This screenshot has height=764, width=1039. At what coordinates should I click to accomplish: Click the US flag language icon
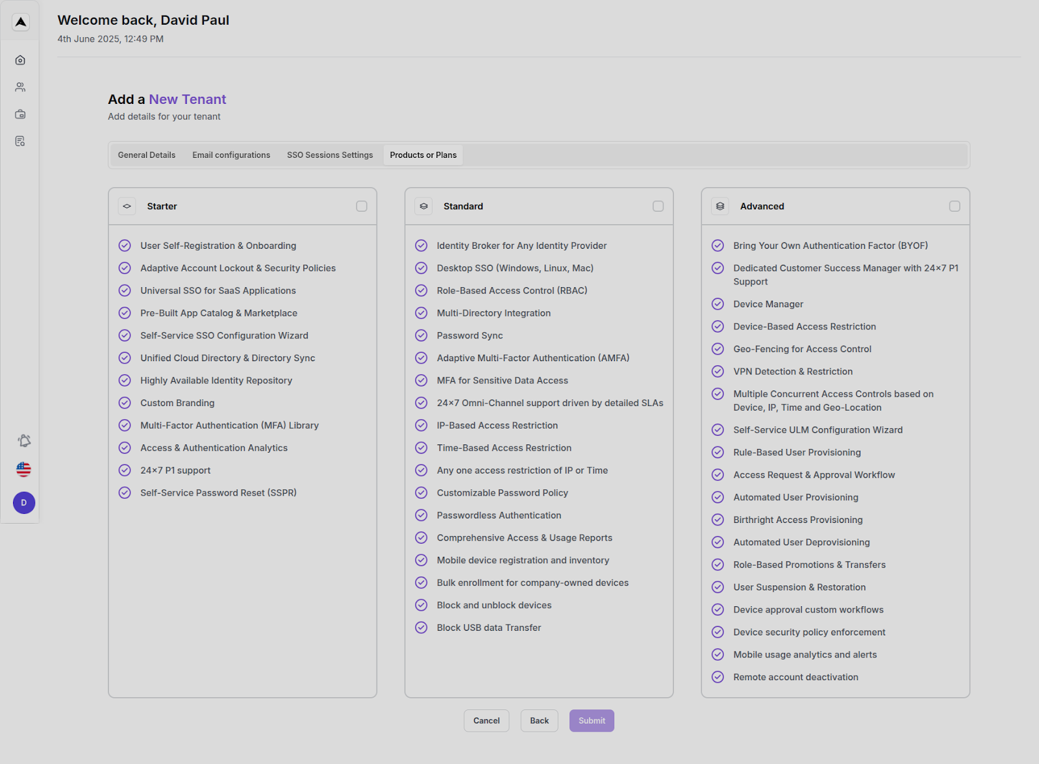pos(23,469)
